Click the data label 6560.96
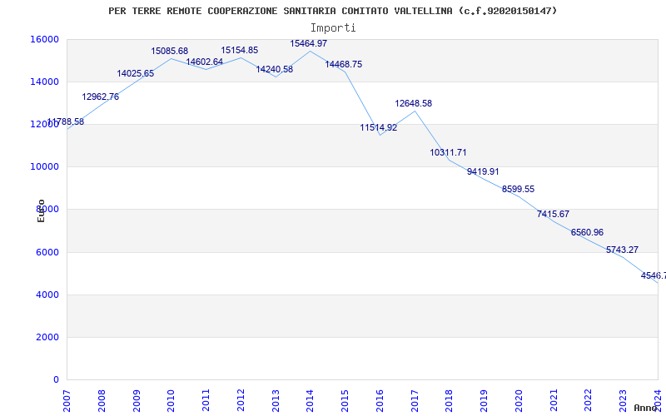The image size is (666, 416). tap(587, 233)
